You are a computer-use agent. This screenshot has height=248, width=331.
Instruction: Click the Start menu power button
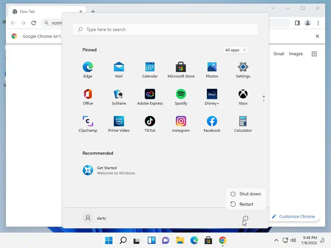pyautogui.click(x=246, y=218)
